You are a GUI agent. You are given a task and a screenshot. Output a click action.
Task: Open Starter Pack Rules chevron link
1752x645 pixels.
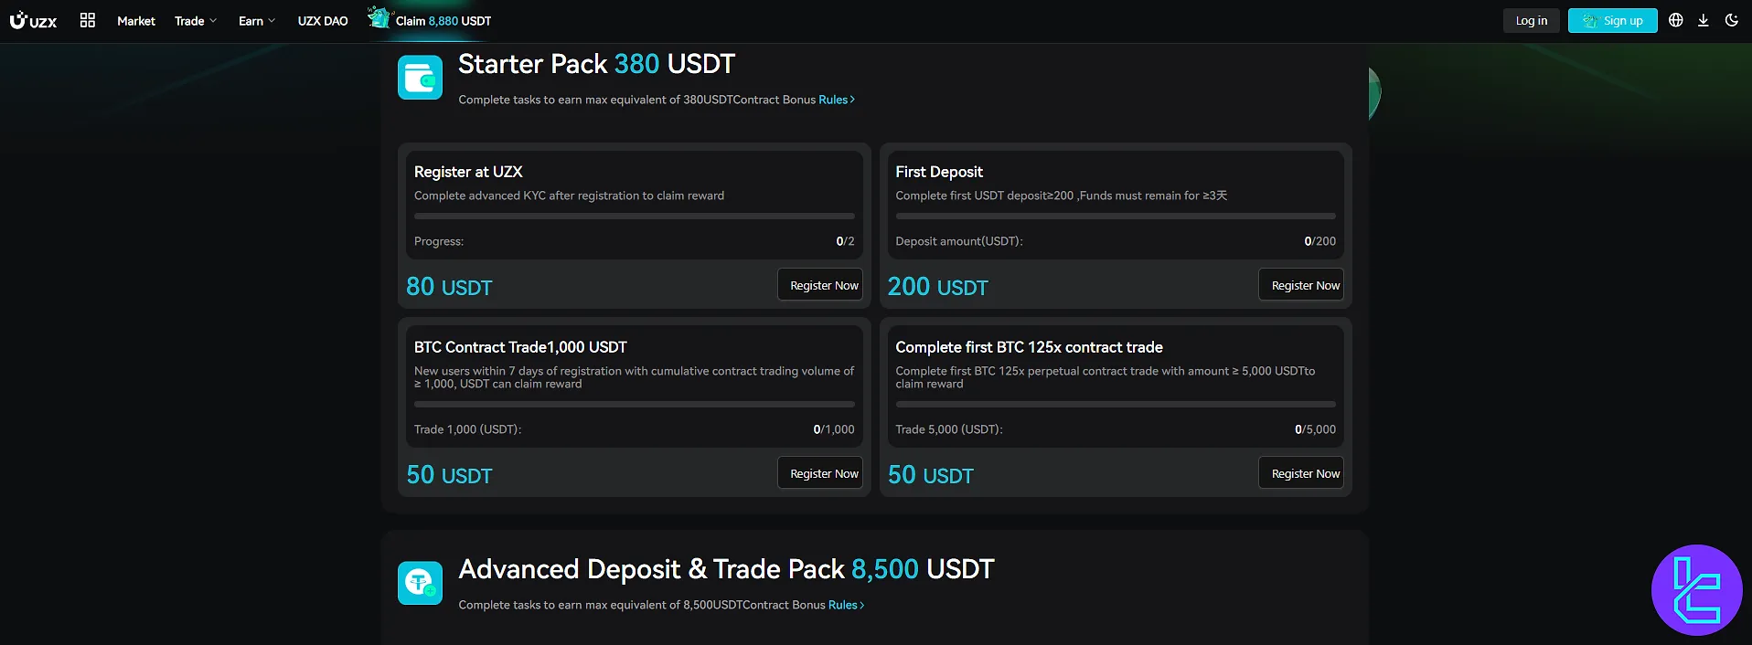[x=837, y=100]
